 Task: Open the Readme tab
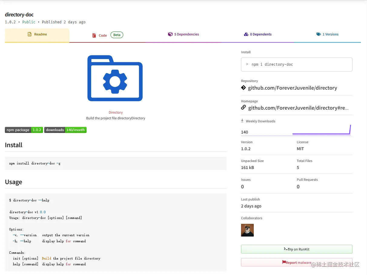tap(37, 35)
